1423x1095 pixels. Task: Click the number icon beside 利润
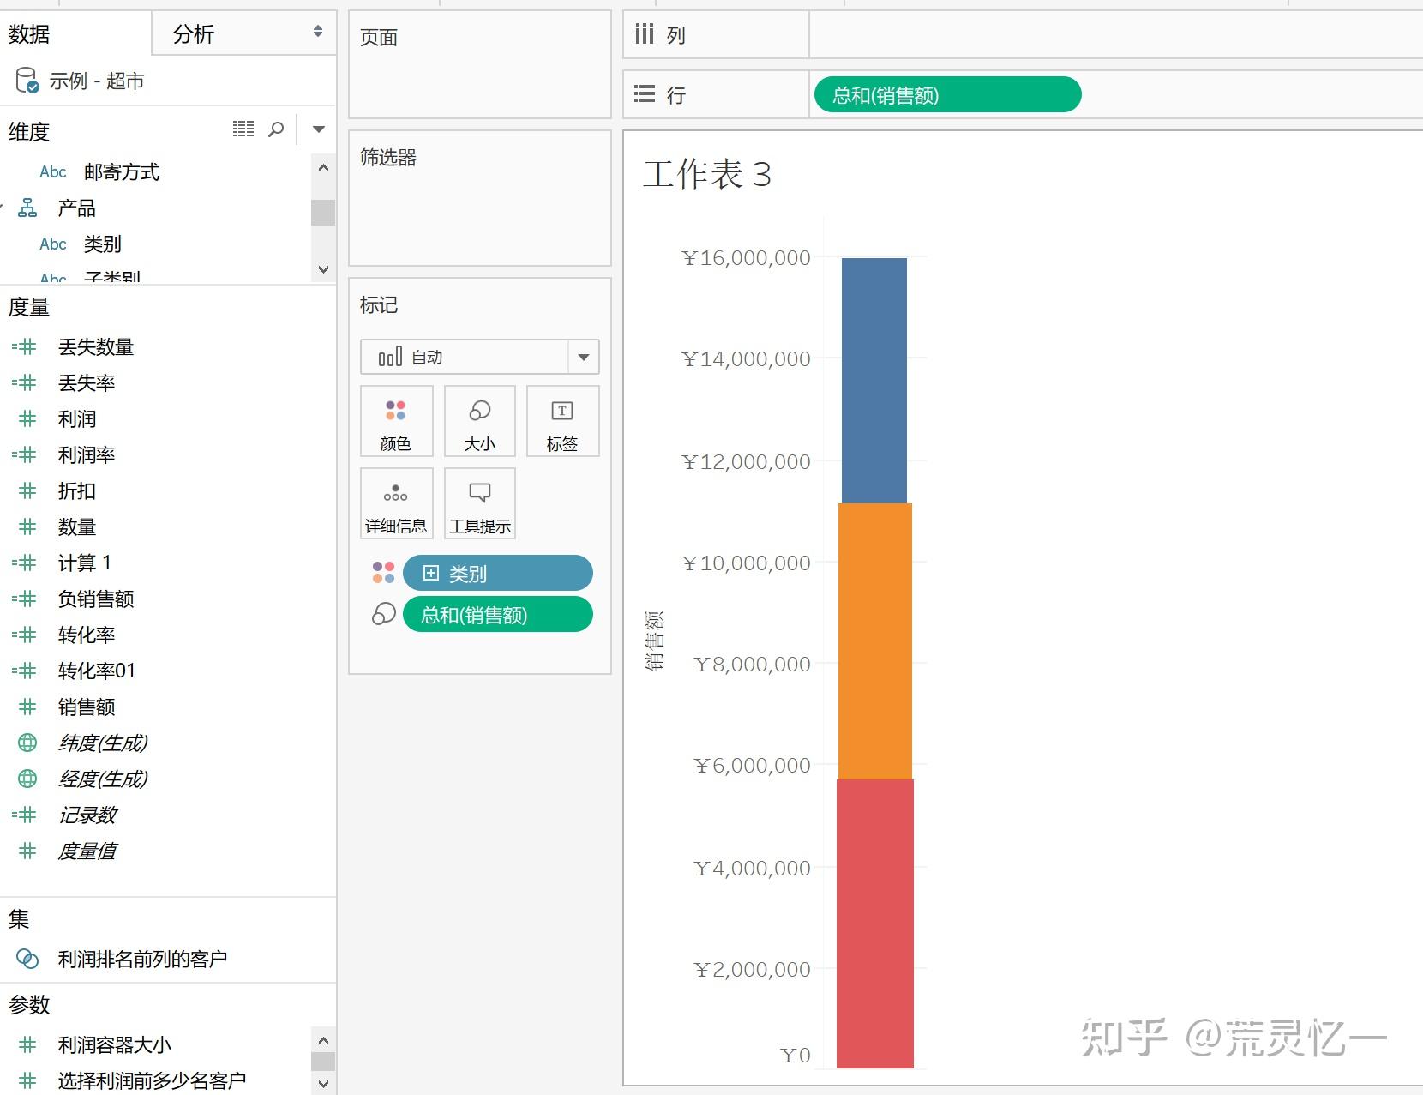27,419
